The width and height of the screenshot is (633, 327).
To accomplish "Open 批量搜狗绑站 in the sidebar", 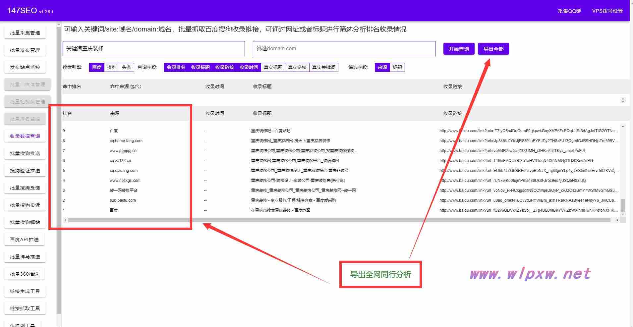I will coord(25,222).
